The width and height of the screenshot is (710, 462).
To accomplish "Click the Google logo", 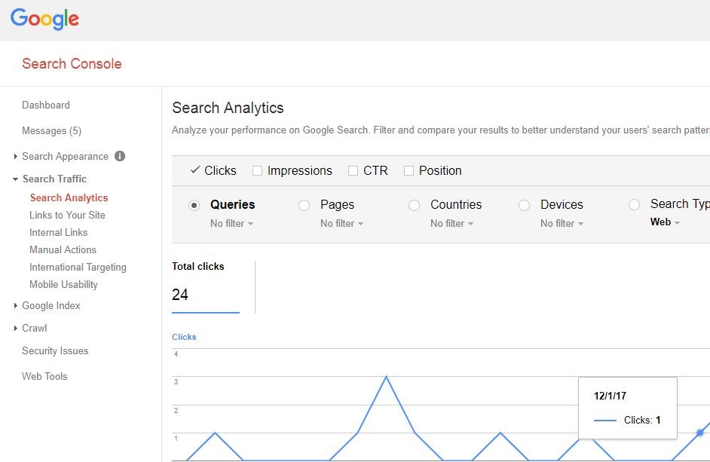I will (x=44, y=20).
